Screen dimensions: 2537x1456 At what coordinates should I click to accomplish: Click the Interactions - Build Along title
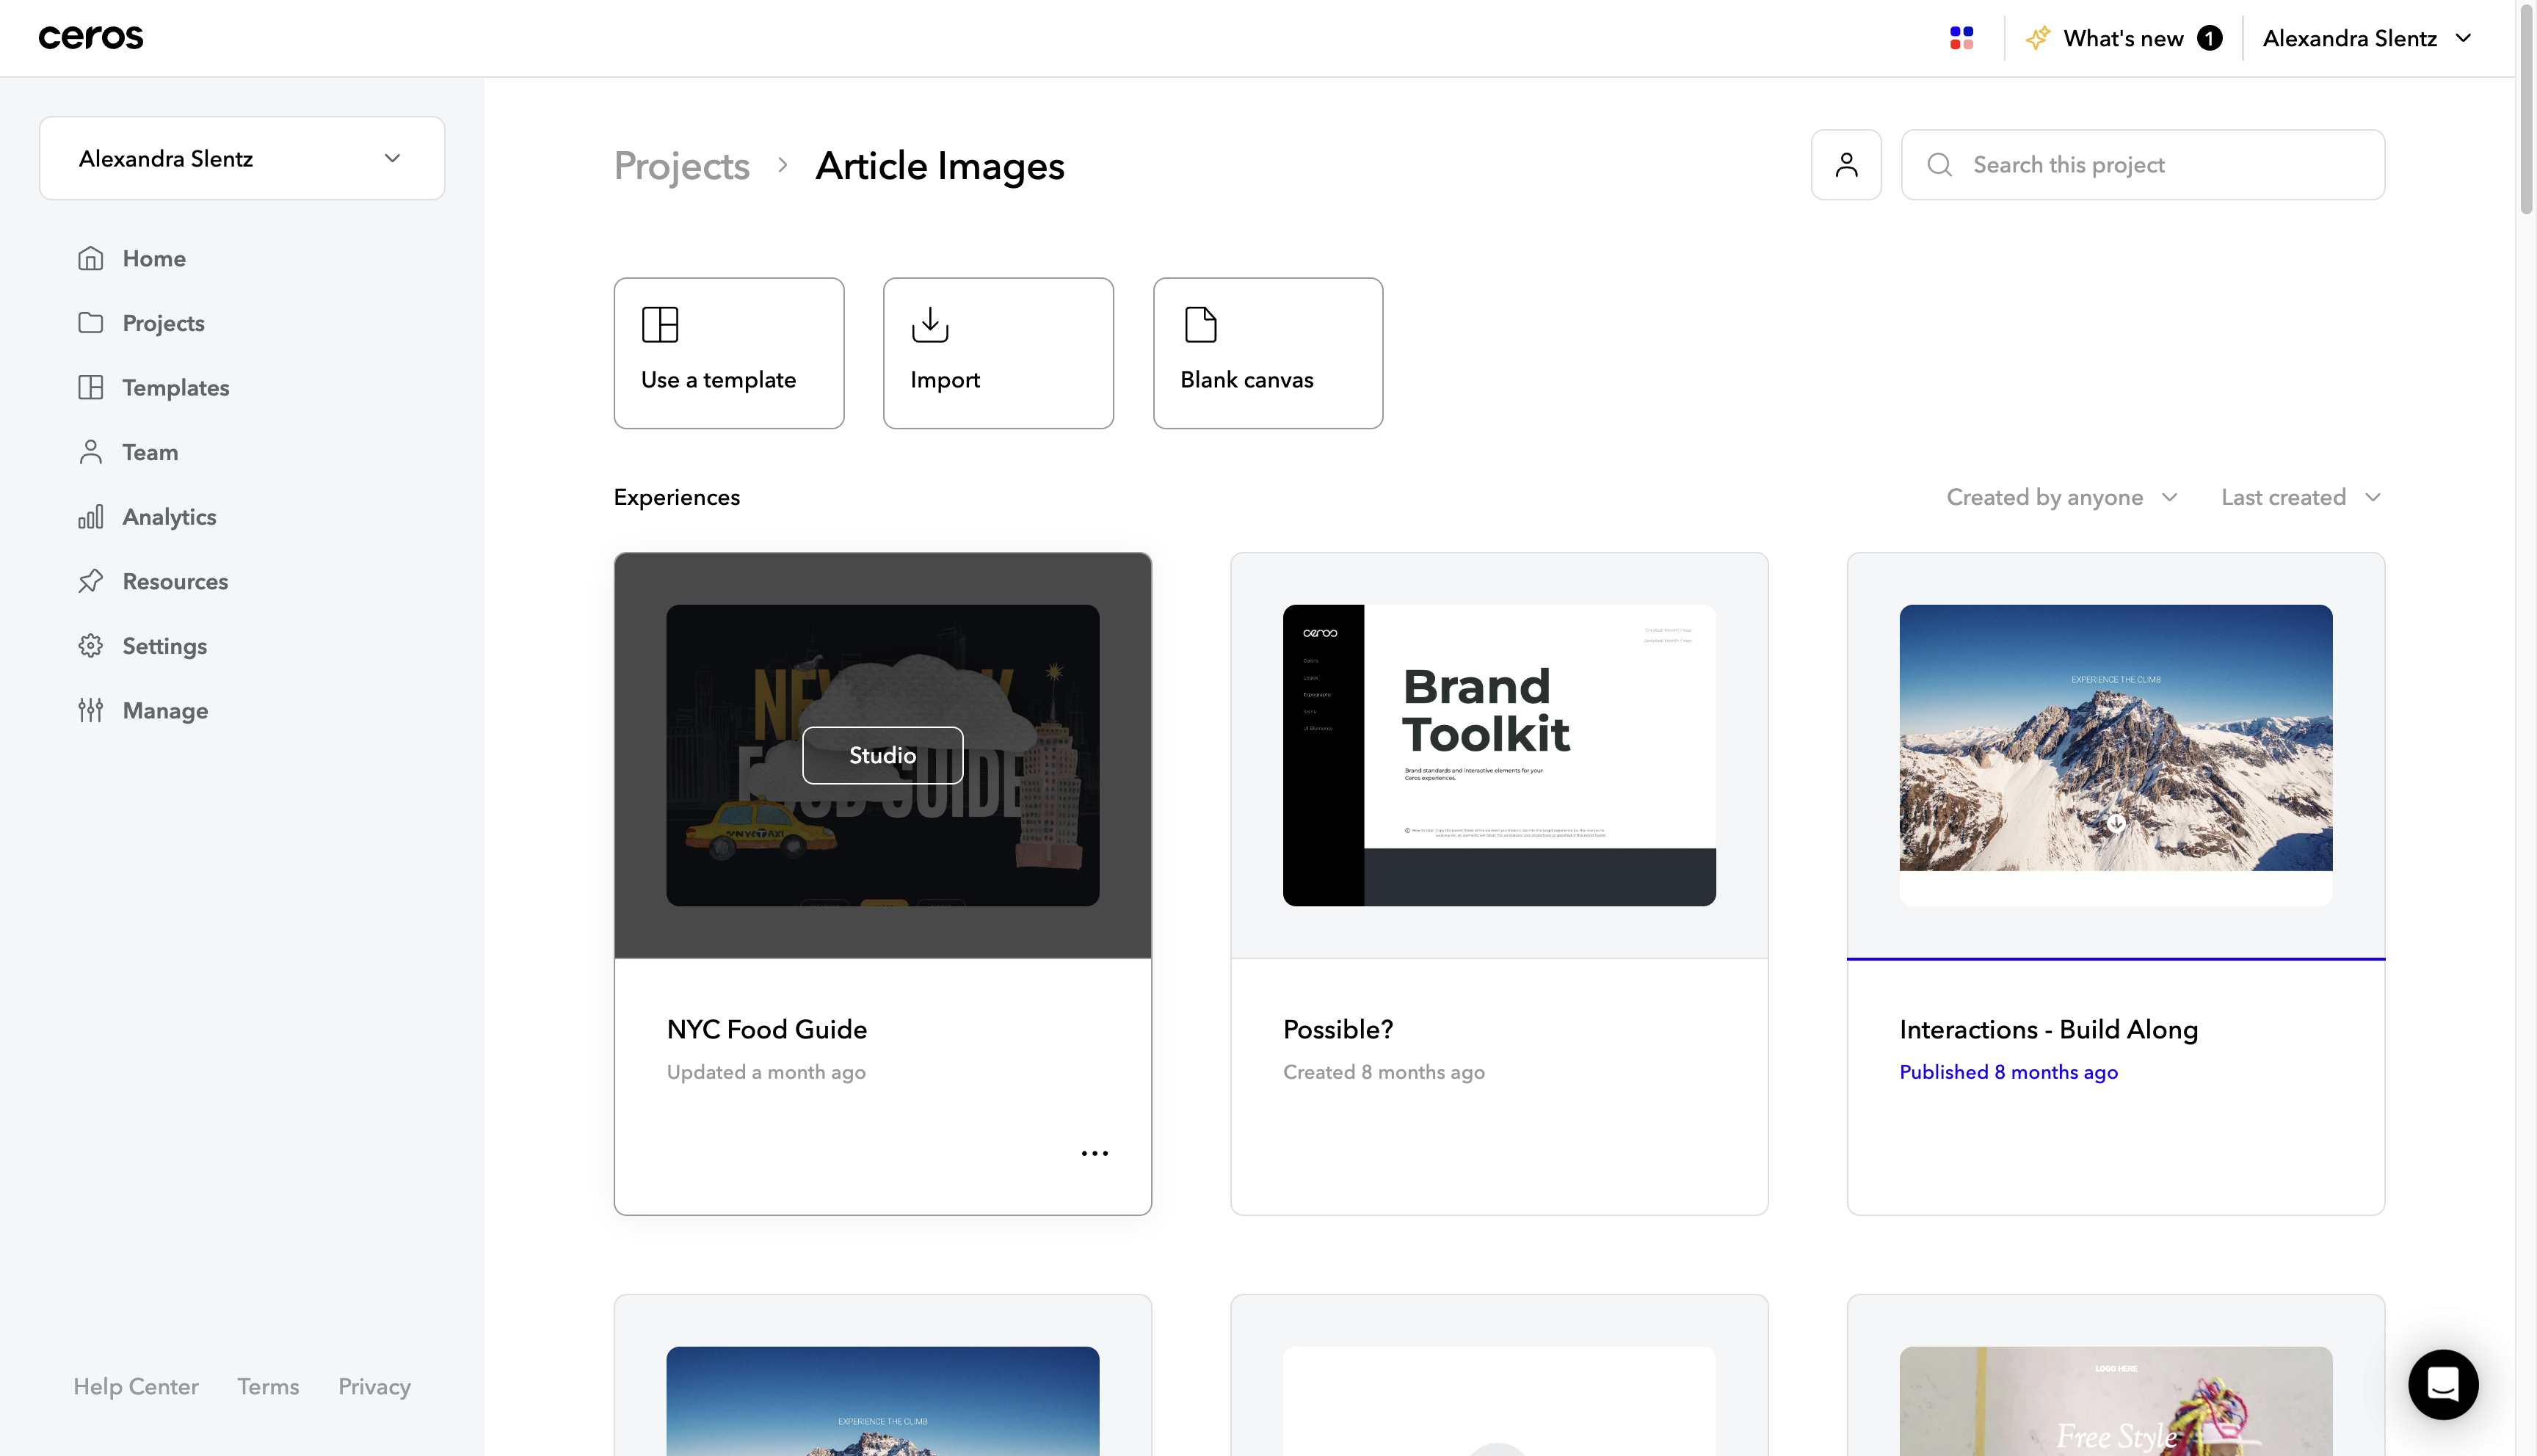tap(2048, 1029)
